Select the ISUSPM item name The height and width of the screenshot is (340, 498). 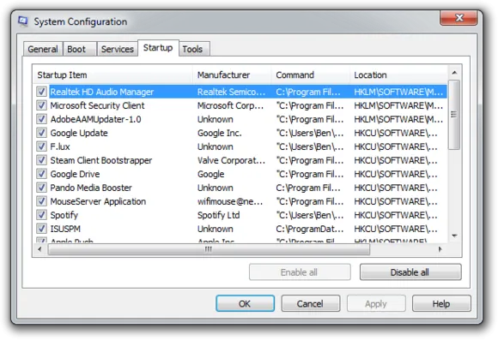pos(65,229)
